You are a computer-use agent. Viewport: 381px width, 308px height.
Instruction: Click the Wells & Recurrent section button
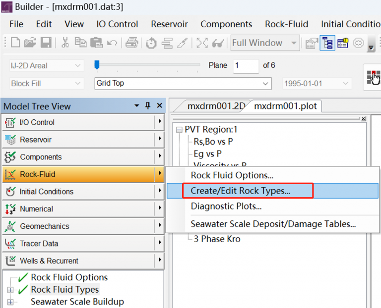click(78, 261)
